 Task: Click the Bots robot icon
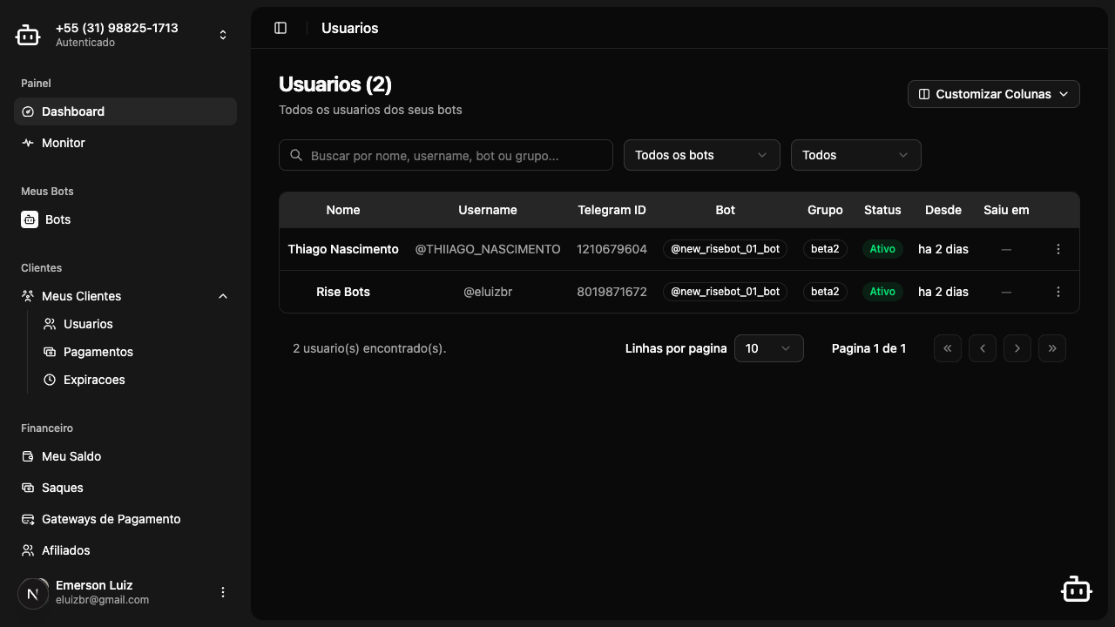click(x=30, y=219)
